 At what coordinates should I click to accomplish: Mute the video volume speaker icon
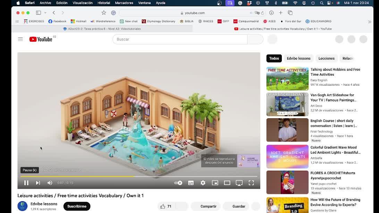click(50, 183)
